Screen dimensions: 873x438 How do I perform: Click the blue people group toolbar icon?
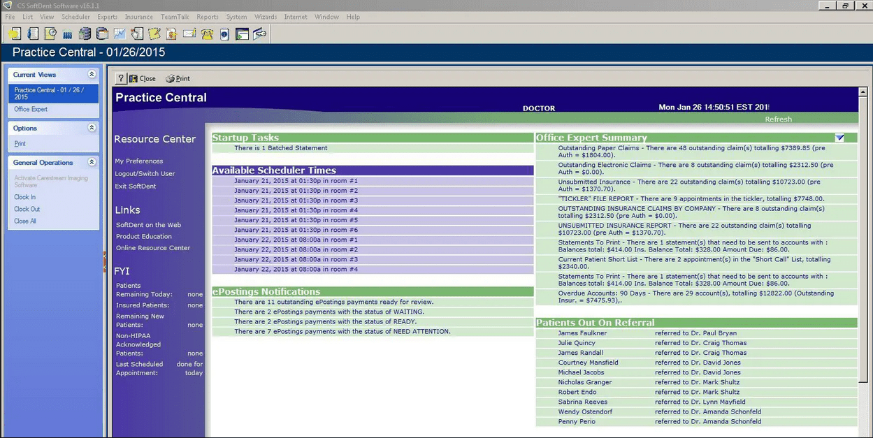pos(68,34)
